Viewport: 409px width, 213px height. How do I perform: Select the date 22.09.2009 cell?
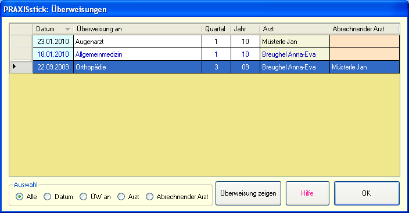point(53,67)
